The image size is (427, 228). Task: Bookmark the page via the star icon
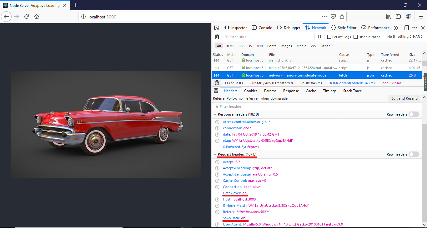coord(342,17)
